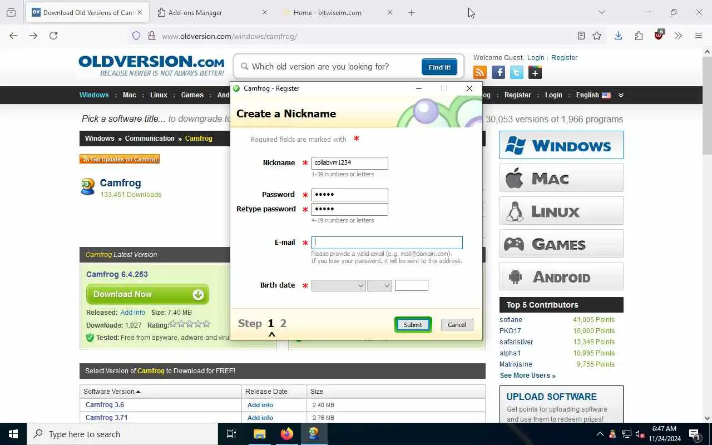712x445 pixels.
Task: Expand the birth day dropdown
Action: (x=379, y=285)
